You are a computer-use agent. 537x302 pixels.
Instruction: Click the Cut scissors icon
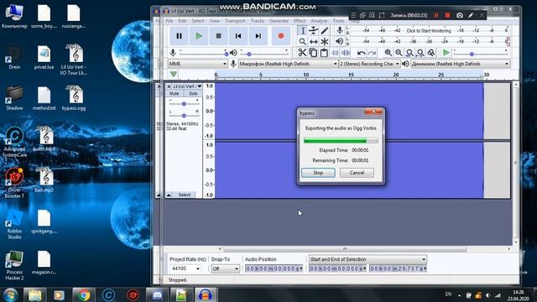pos(302,52)
